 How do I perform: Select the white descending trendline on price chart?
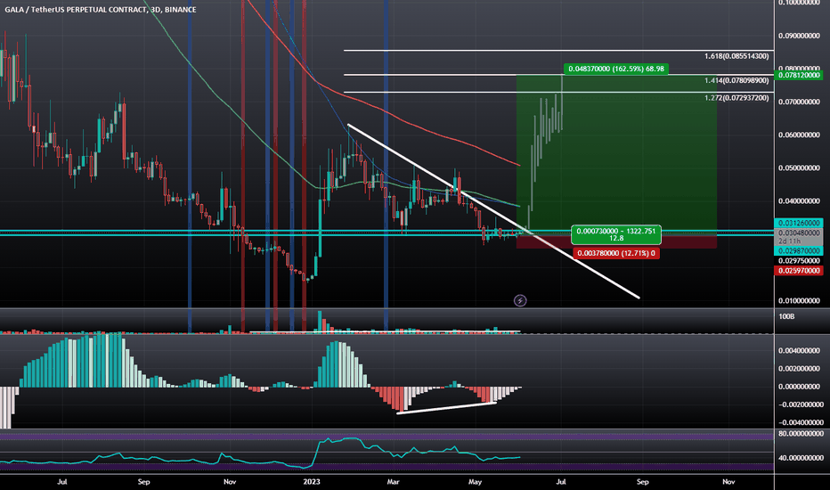coord(493,211)
